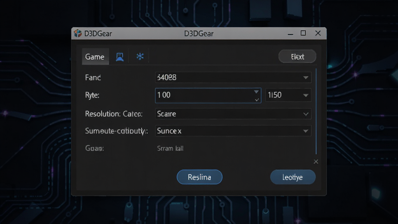The width and height of the screenshot is (398, 224).
Task: Click the Resiina button
Action: (199, 177)
